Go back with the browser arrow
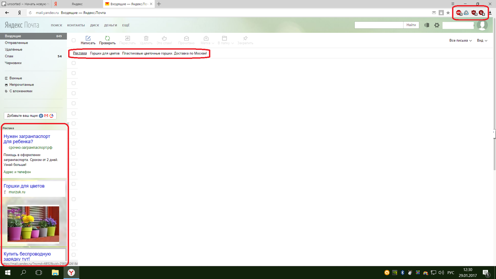This screenshot has height=279, width=496. [x=7, y=13]
